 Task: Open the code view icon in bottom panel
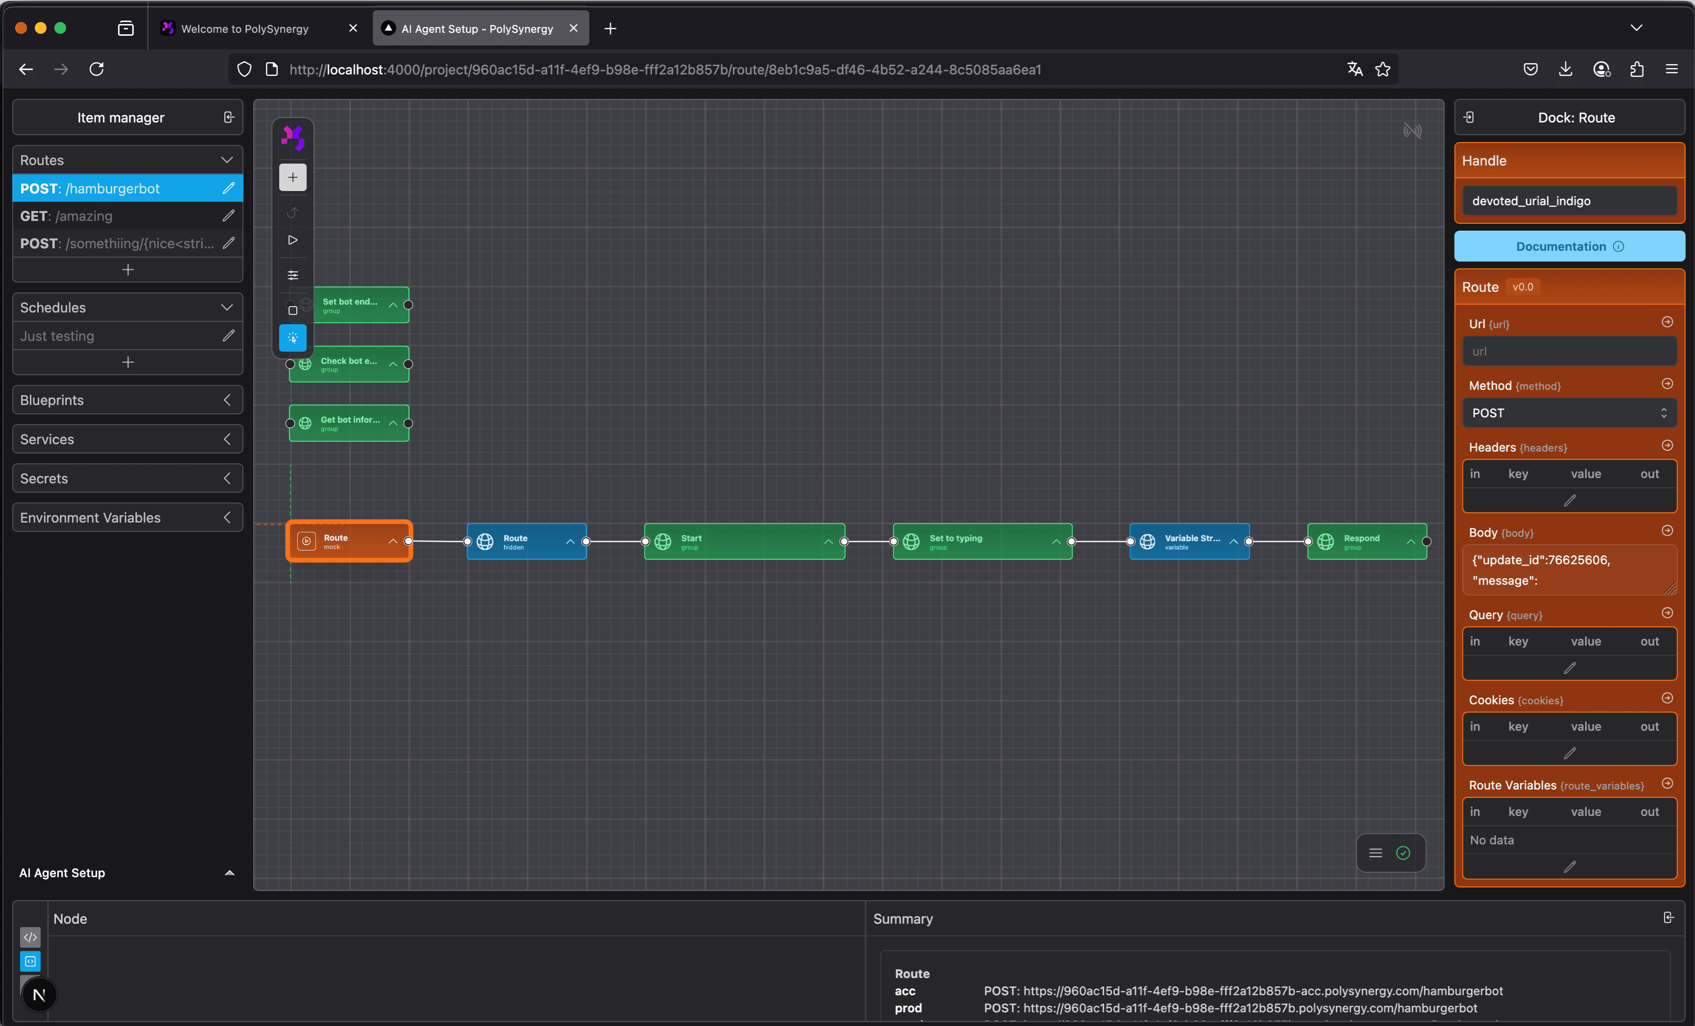click(x=30, y=937)
